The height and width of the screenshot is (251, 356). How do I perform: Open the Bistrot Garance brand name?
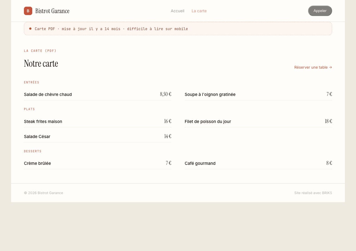[x=52, y=11]
